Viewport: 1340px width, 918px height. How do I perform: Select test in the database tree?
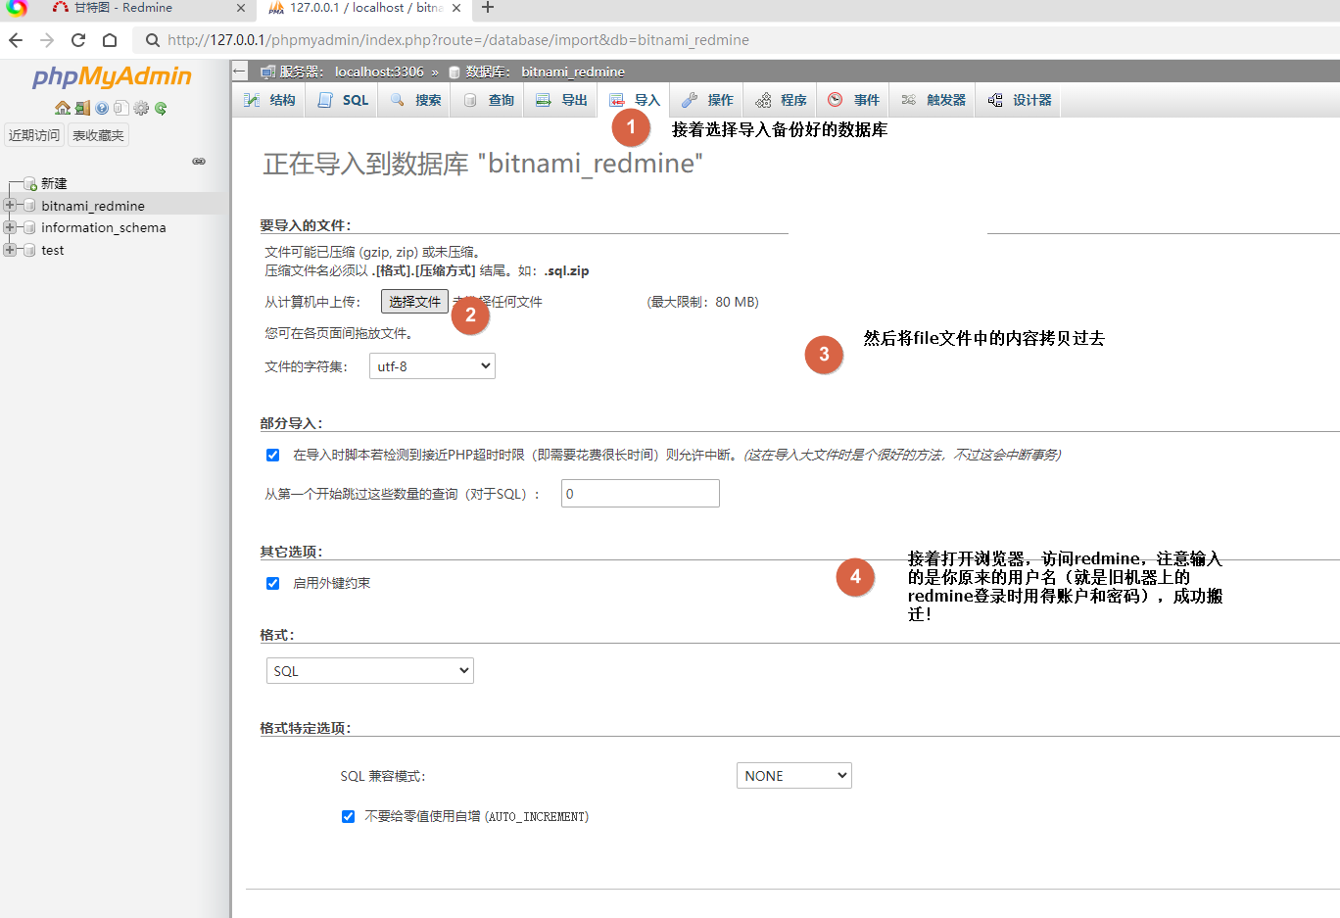pos(53,250)
